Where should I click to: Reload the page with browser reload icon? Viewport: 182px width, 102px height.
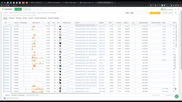[6, 5]
